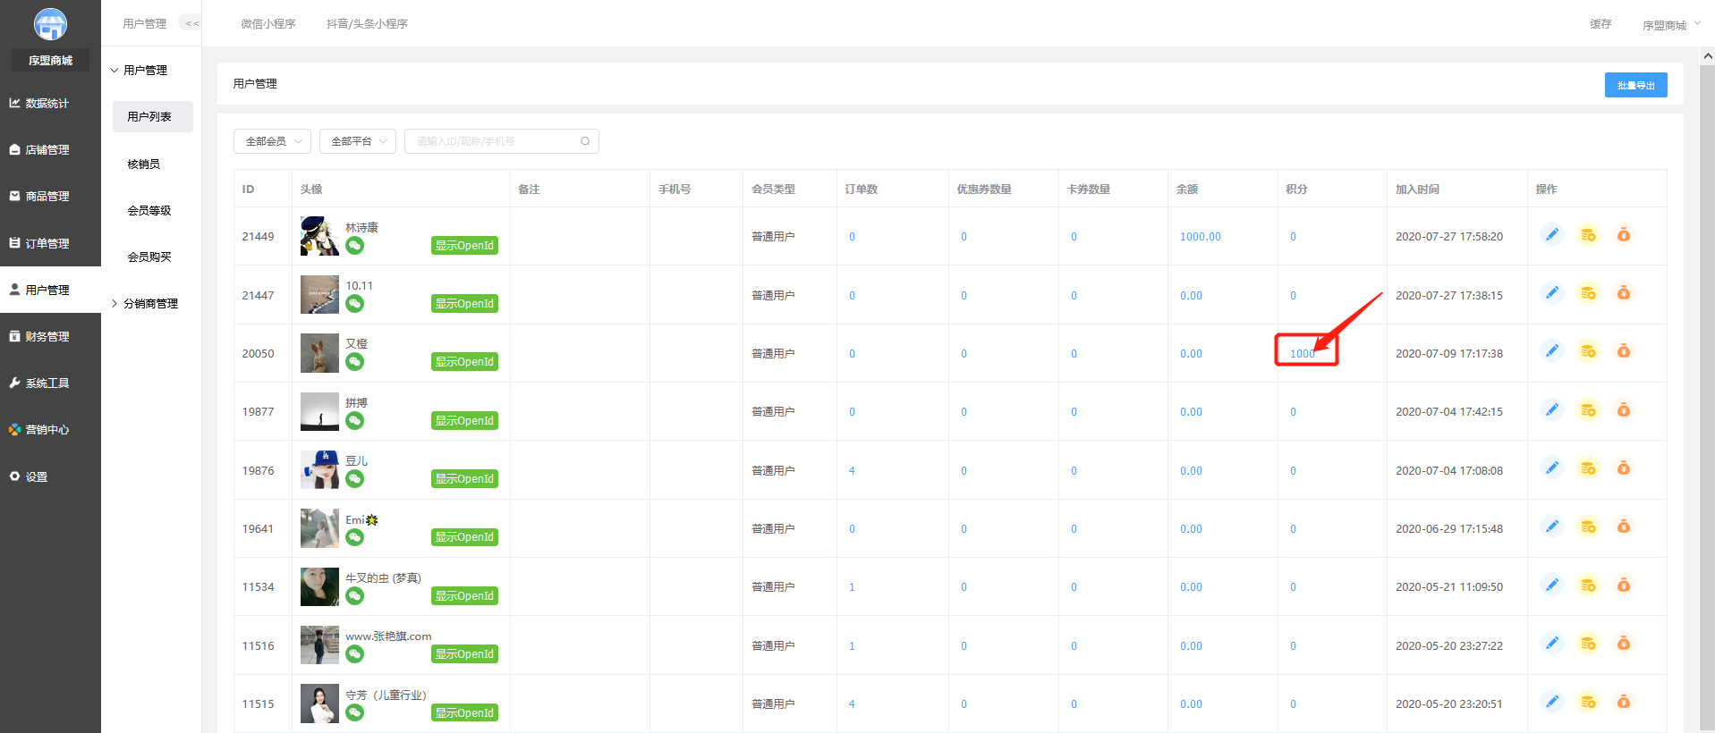Screen dimensions: 1715x733
Task: Click avatar thumbnail of www.张艳旗.com
Action: coord(319,645)
